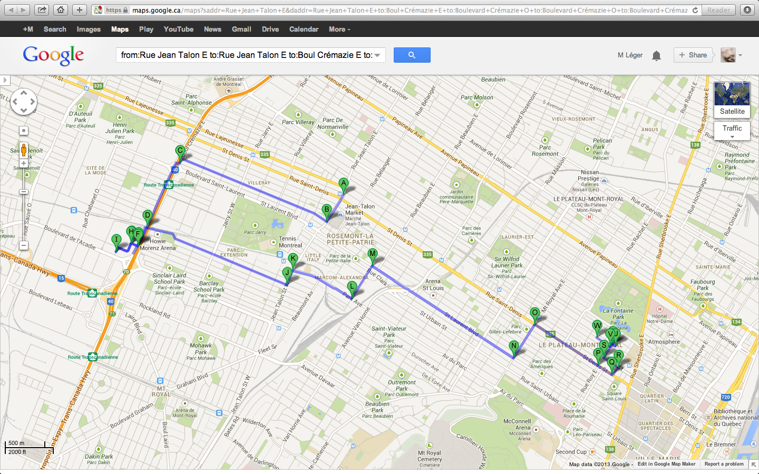Screen dimensions: 759x474
Task: Open Gmail in the Google bar
Action: point(241,29)
